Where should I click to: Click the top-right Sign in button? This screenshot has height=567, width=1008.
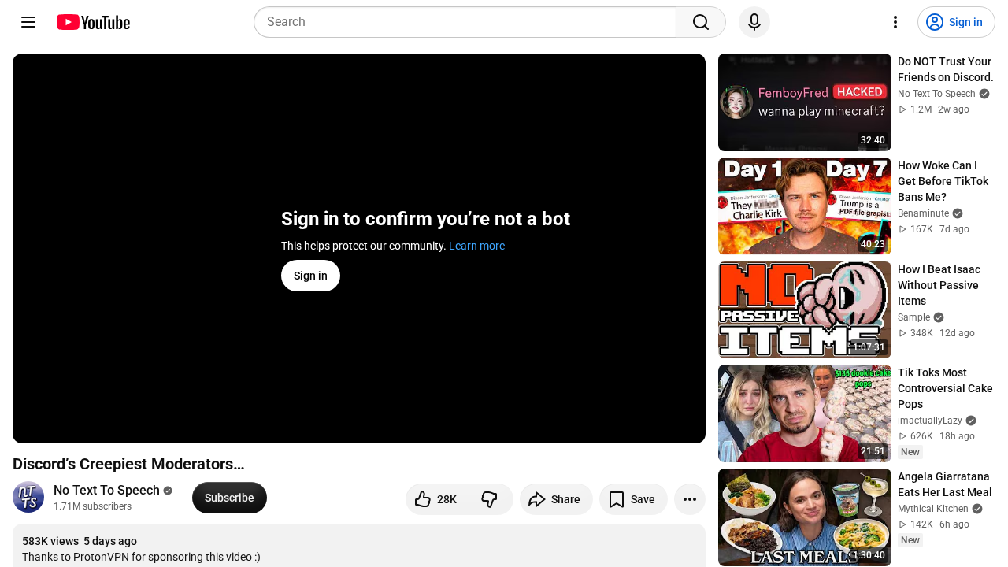coord(956,22)
